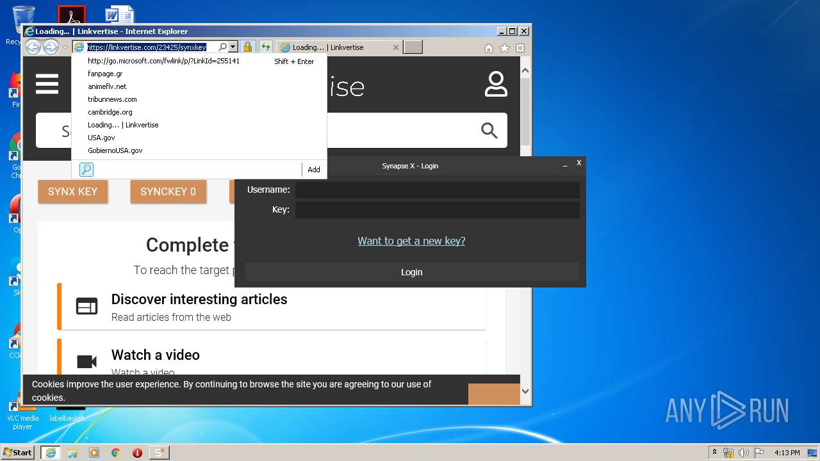Click the 4:13 PM clock

tap(787, 453)
